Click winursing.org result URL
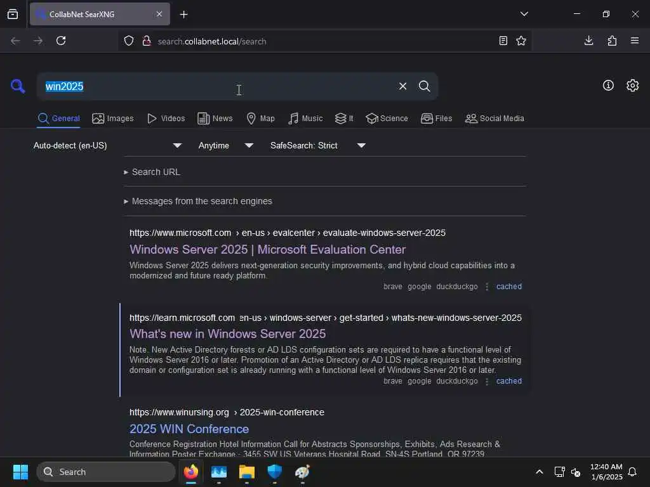This screenshot has height=487, width=650. [x=227, y=412]
